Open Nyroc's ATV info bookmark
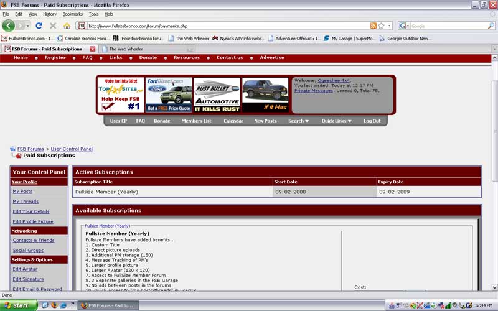Viewport: 498px width, 311px height. click(238, 38)
